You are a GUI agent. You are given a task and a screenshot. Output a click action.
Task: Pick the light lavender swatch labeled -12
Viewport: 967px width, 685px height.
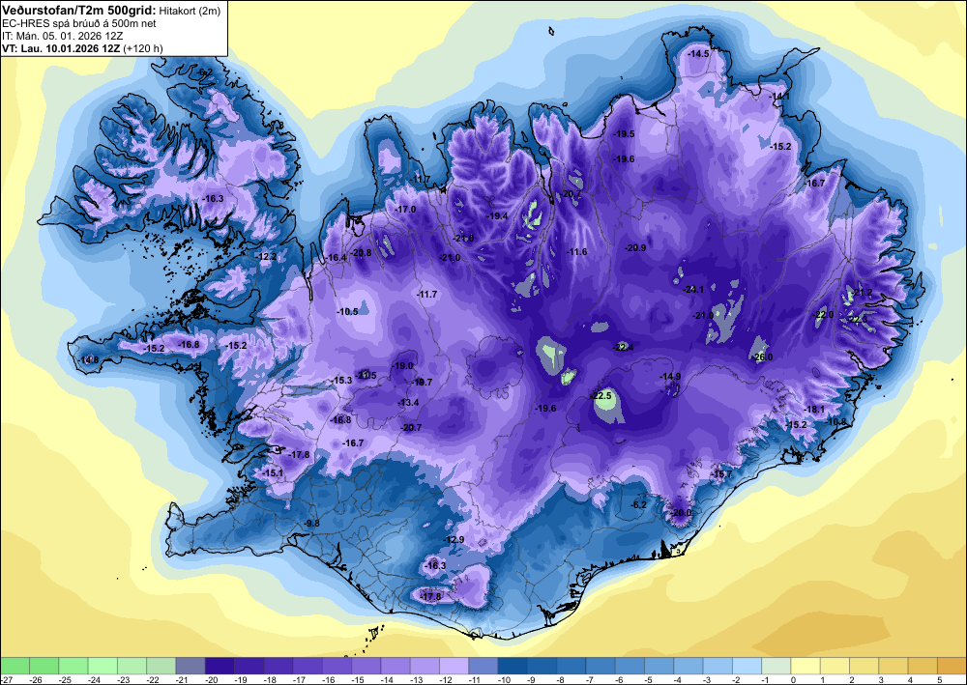[x=454, y=666]
